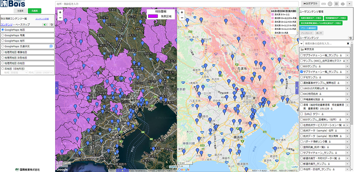Collapse left panel using map edge arrow

coord(56,88)
